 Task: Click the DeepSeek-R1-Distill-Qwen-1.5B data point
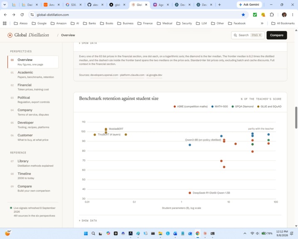point(190,193)
